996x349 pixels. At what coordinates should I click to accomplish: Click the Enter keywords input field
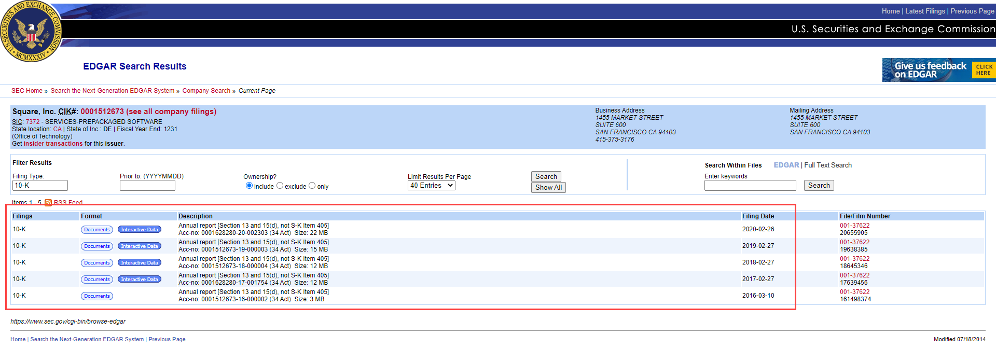[750, 186]
